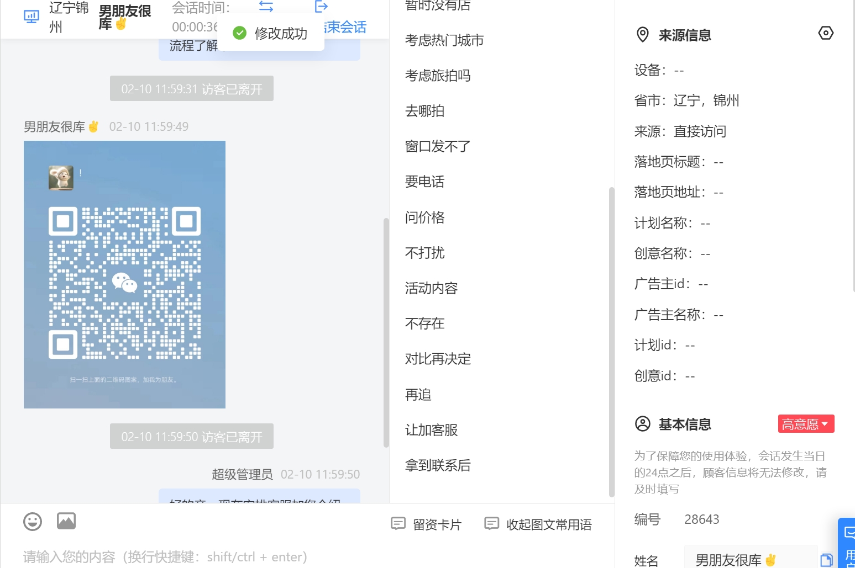Click the 创意id row
The width and height of the screenshot is (855, 568).
[x=664, y=376]
